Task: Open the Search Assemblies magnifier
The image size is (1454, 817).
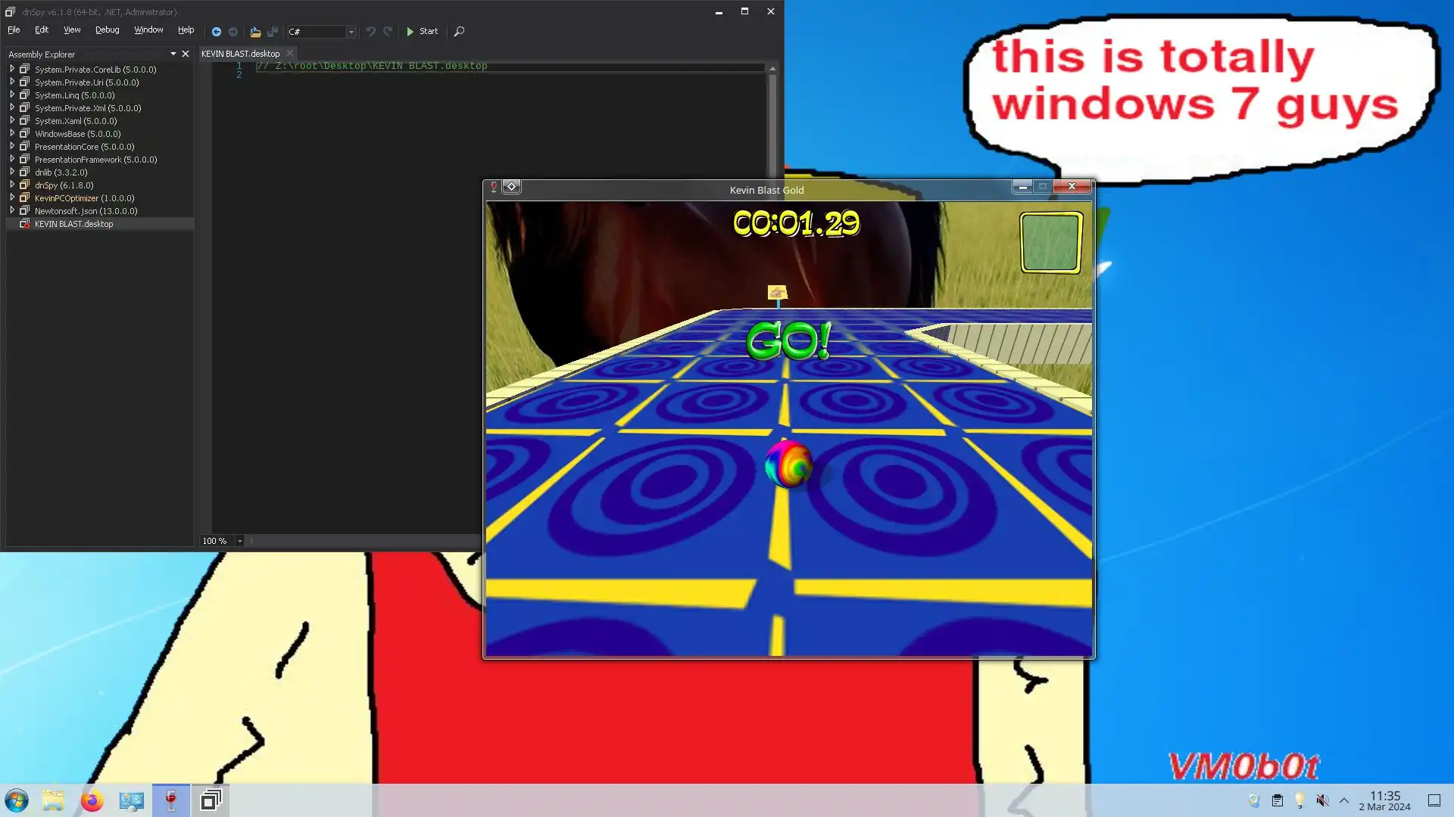Action: click(459, 32)
